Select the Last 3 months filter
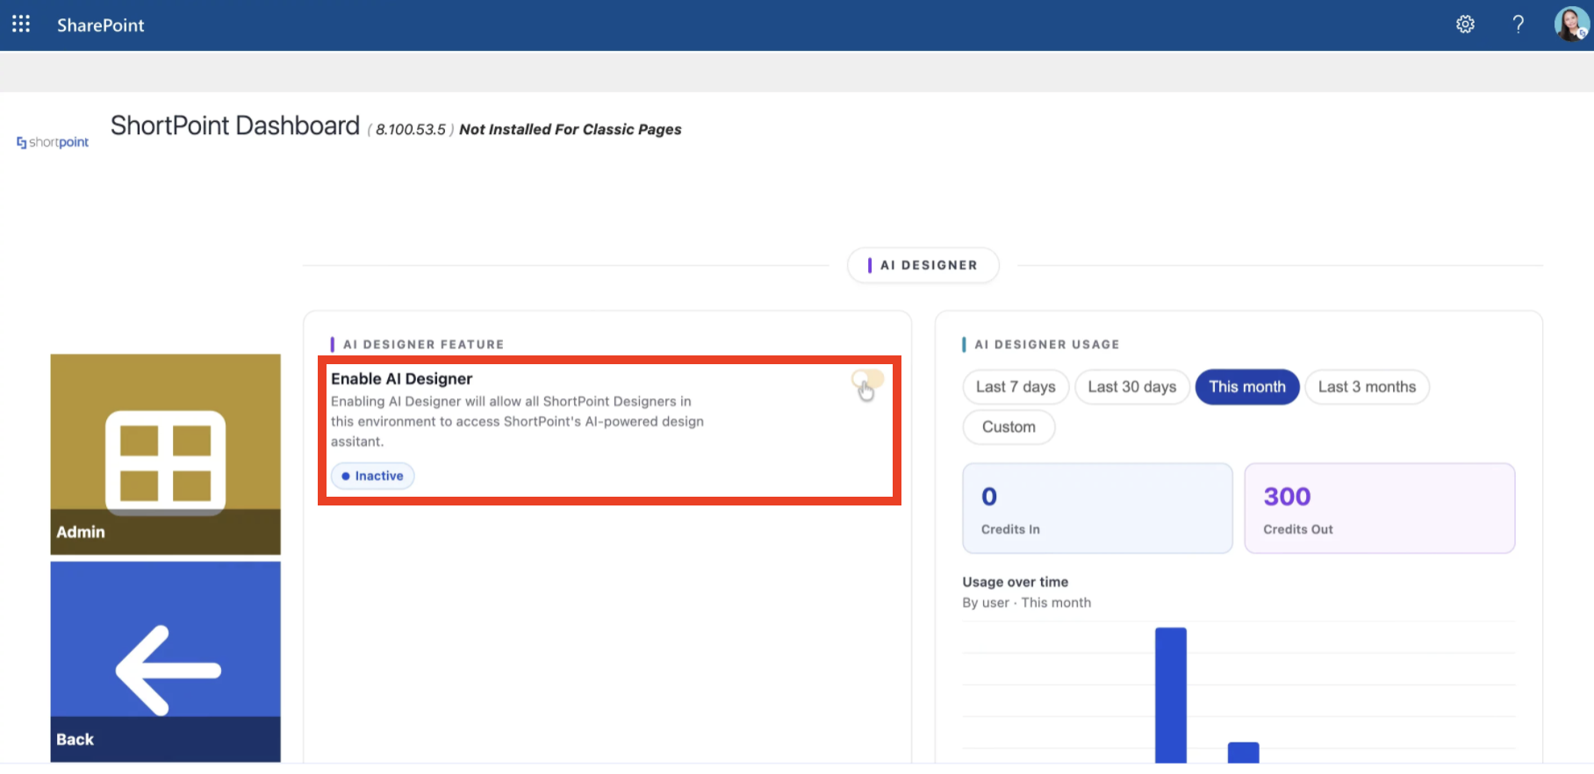Image resolution: width=1594 pixels, height=774 pixels. click(1367, 387)
